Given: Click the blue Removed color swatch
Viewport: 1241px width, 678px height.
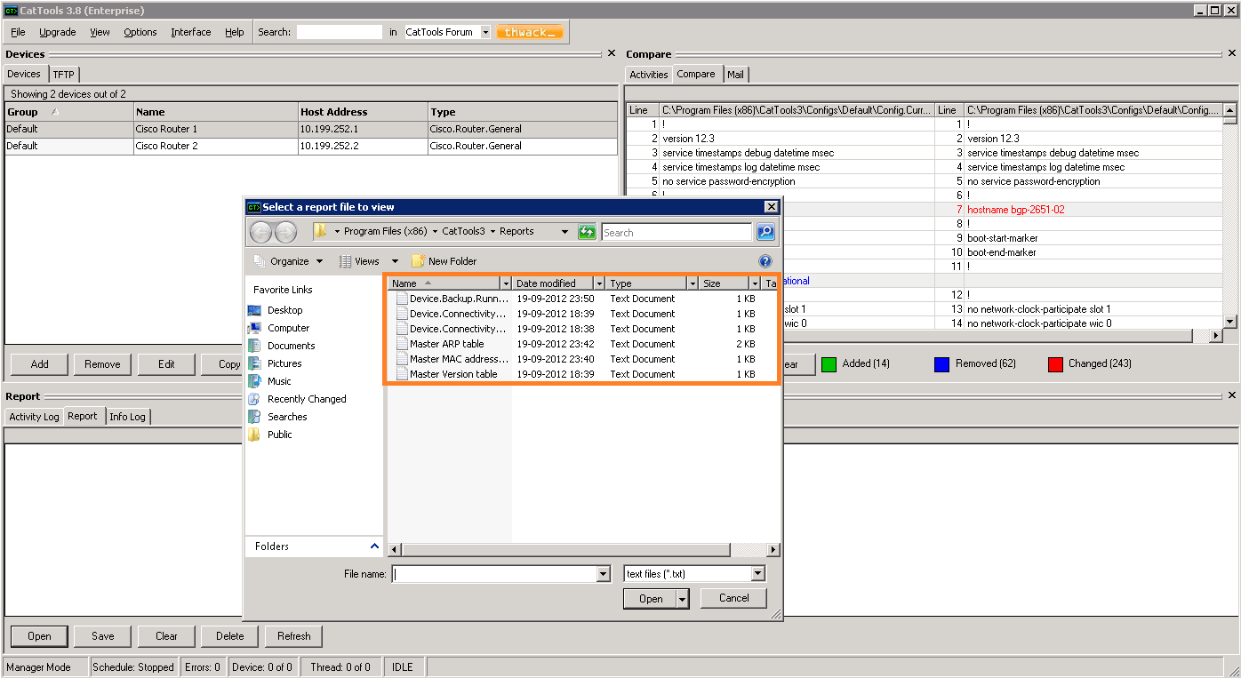Looking at the screenshot, I should [x=942, y=364].
